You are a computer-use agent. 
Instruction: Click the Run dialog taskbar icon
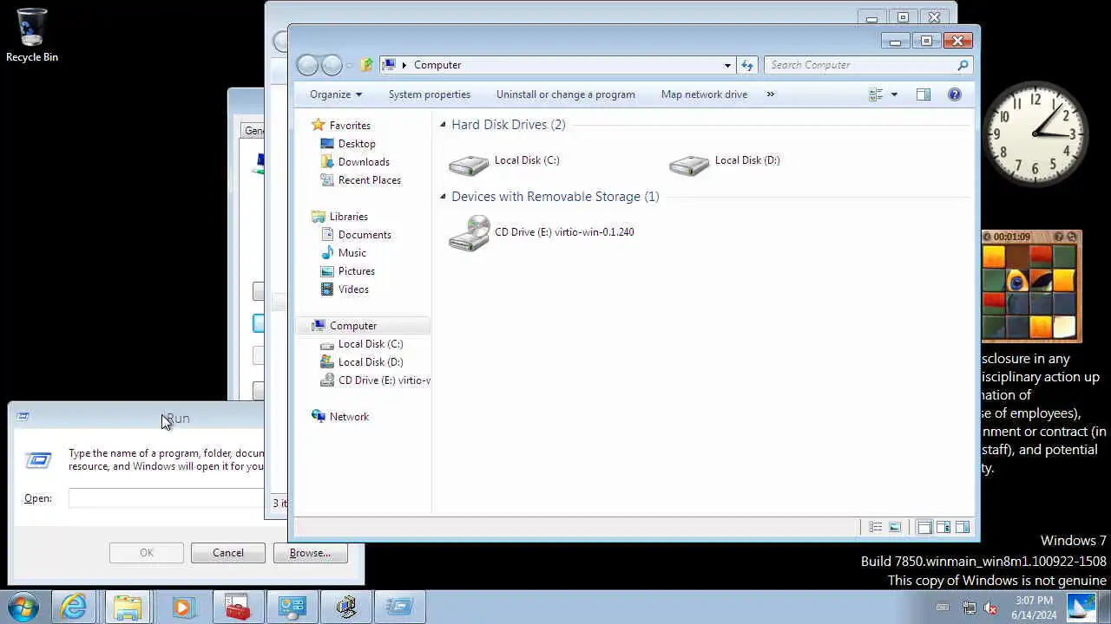tap(400, 607)
